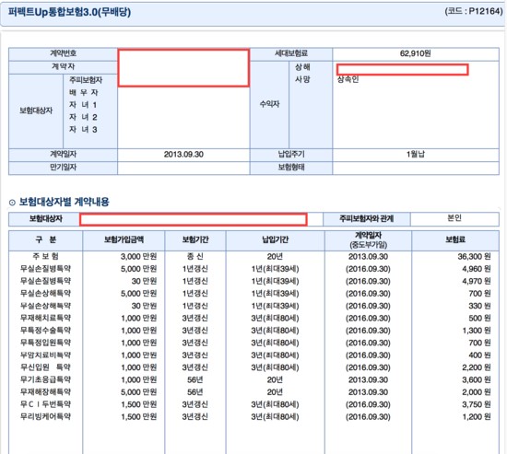
Task: Click the '(중도부가일)' column header
Action: point(369,245)
